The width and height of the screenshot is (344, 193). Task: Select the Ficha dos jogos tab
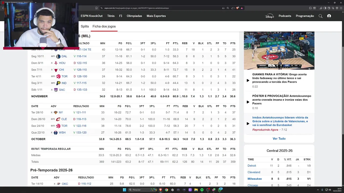[x=104, y=26]
